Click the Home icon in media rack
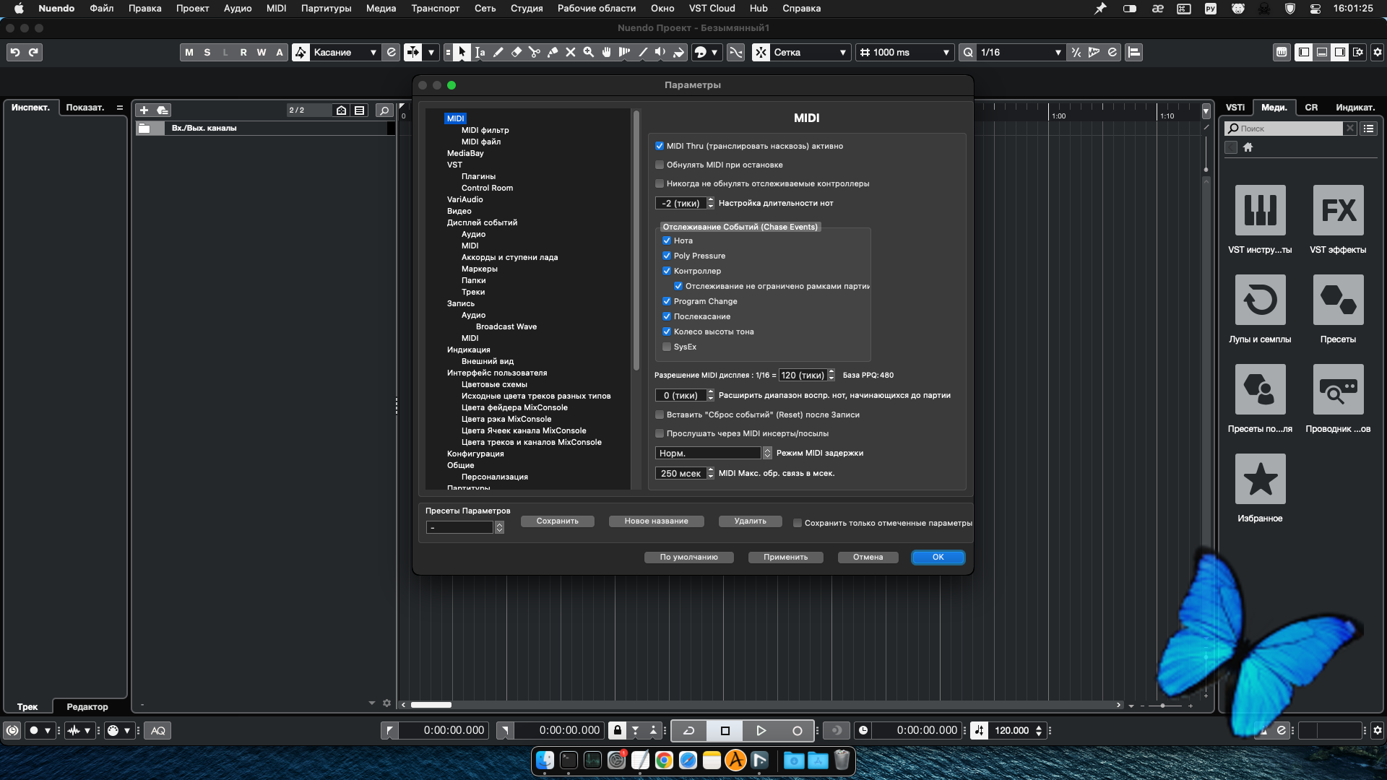 point(1248,147)
